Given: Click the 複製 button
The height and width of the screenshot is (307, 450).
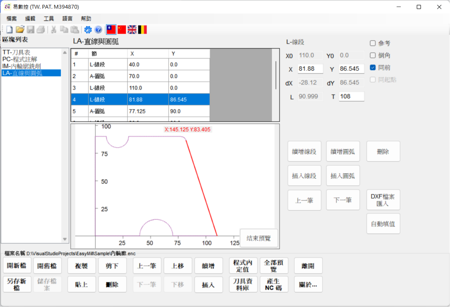Looking at the screenshot, I should pos(81,266).
